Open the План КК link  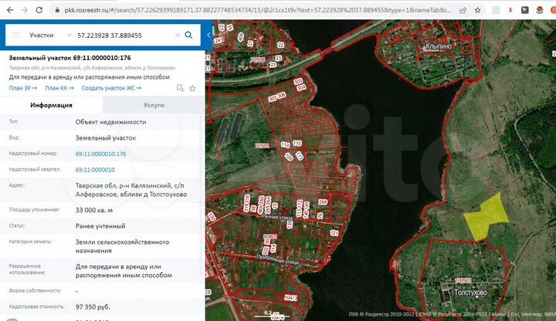click(x=59, y=88)
